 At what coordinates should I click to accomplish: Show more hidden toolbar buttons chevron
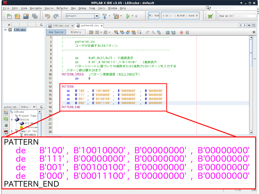pos(136,16)
